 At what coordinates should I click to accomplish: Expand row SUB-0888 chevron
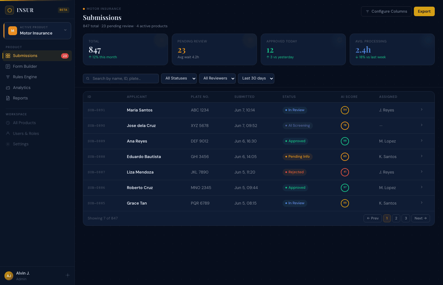(x=421, y=156)
